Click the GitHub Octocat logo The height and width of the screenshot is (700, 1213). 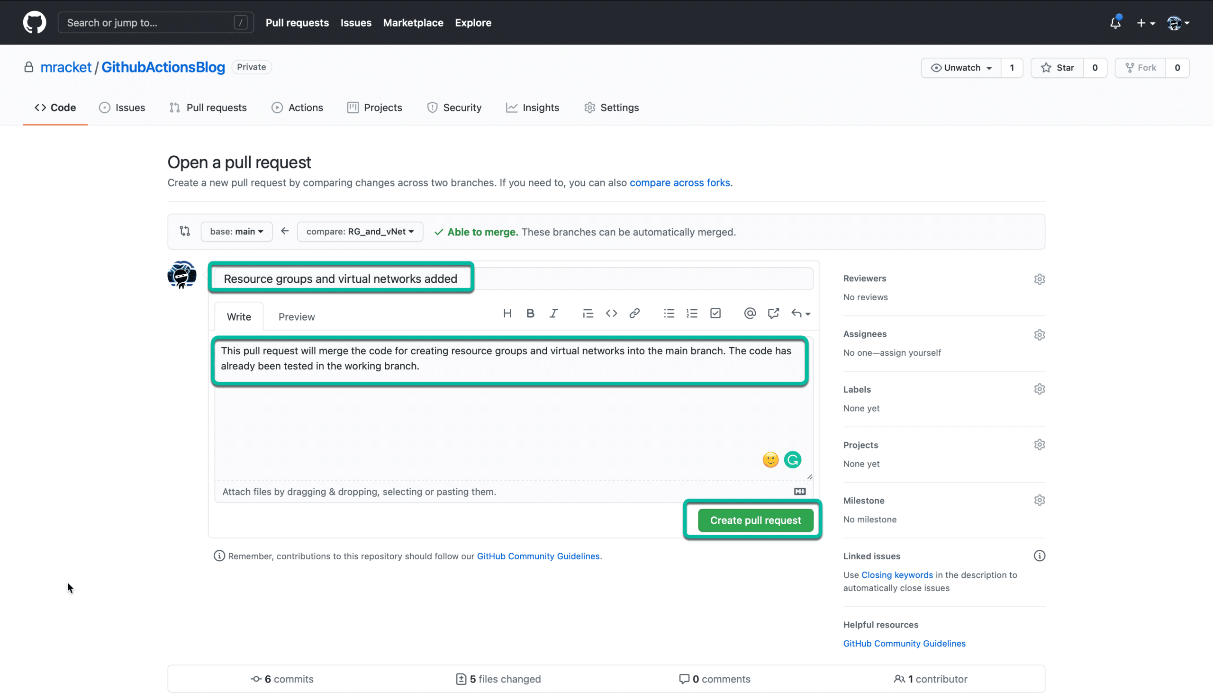point(35,23)
